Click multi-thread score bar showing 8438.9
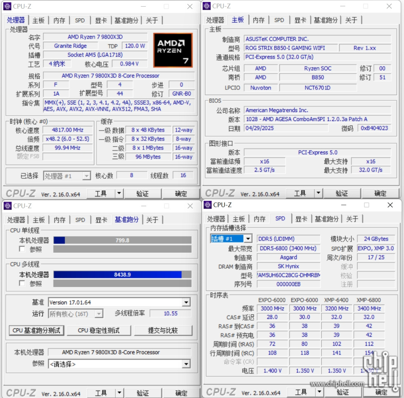Viewport: 404px width, 398px height. [122, 275]
